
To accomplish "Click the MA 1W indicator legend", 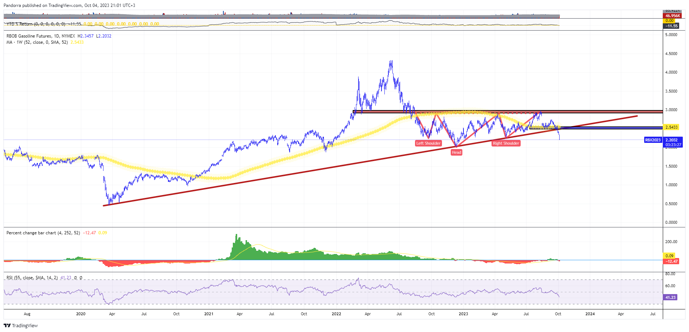I will point(37,42).
